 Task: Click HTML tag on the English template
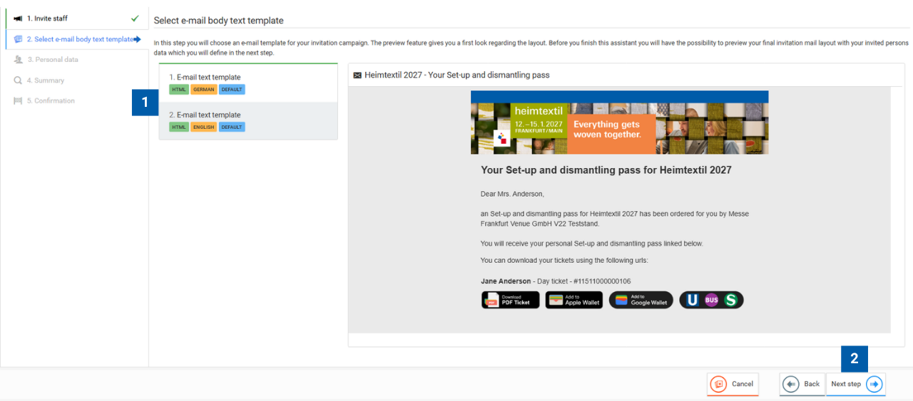(179, 127)
